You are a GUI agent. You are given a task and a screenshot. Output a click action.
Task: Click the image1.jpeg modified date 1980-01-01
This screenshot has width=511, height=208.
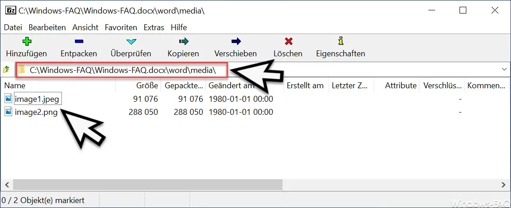coord(241,99)
